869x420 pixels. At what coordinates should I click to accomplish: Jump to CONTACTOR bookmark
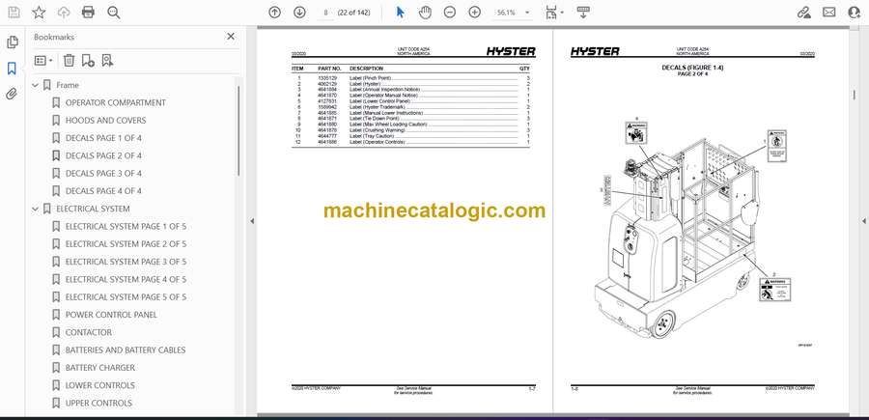pyautogui.click(x=89, y=332)
